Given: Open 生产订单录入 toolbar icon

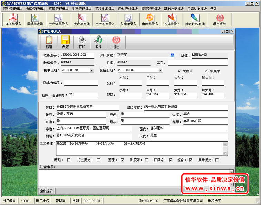Looking at the screenshot, I should point(58,20).
